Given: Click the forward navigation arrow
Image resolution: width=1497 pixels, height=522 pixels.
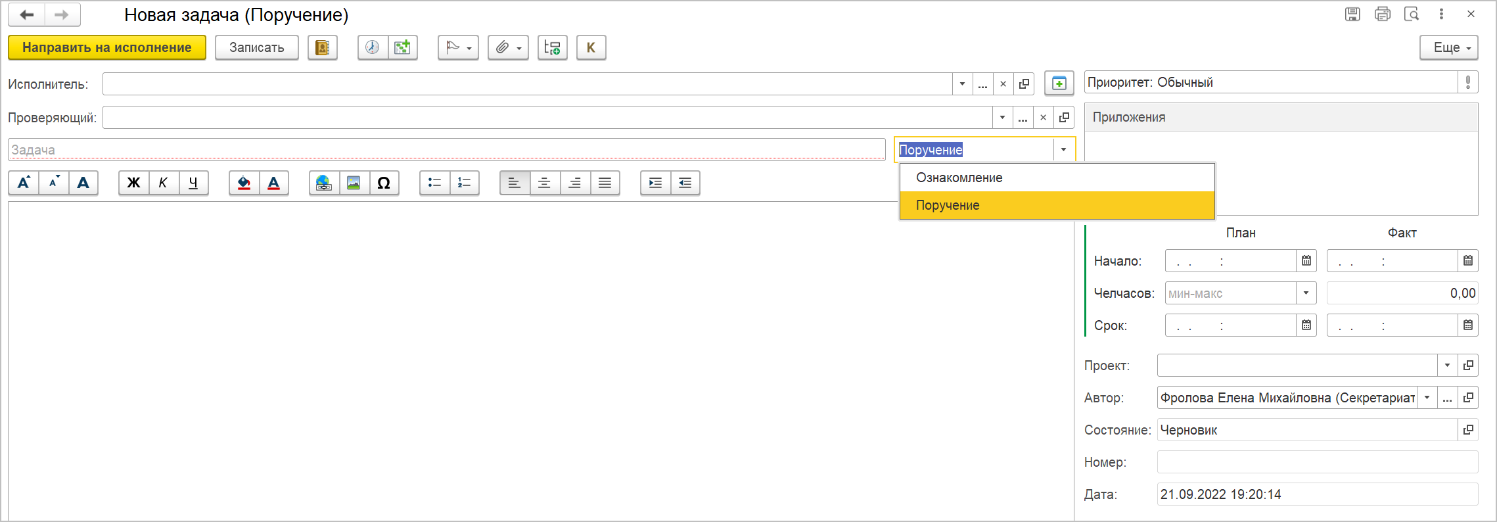Looking at the screenshot, I should (62, 14).
